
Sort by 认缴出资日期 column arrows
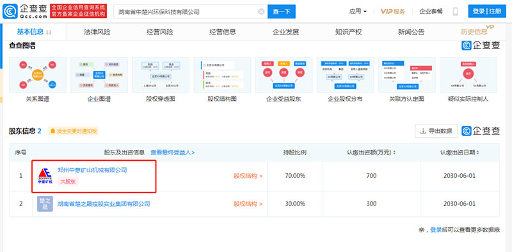(x=478, y=152)
